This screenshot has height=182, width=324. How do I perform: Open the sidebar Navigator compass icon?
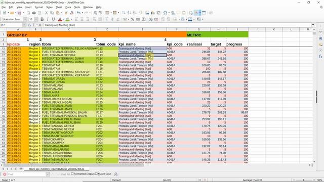coord(320,50)
